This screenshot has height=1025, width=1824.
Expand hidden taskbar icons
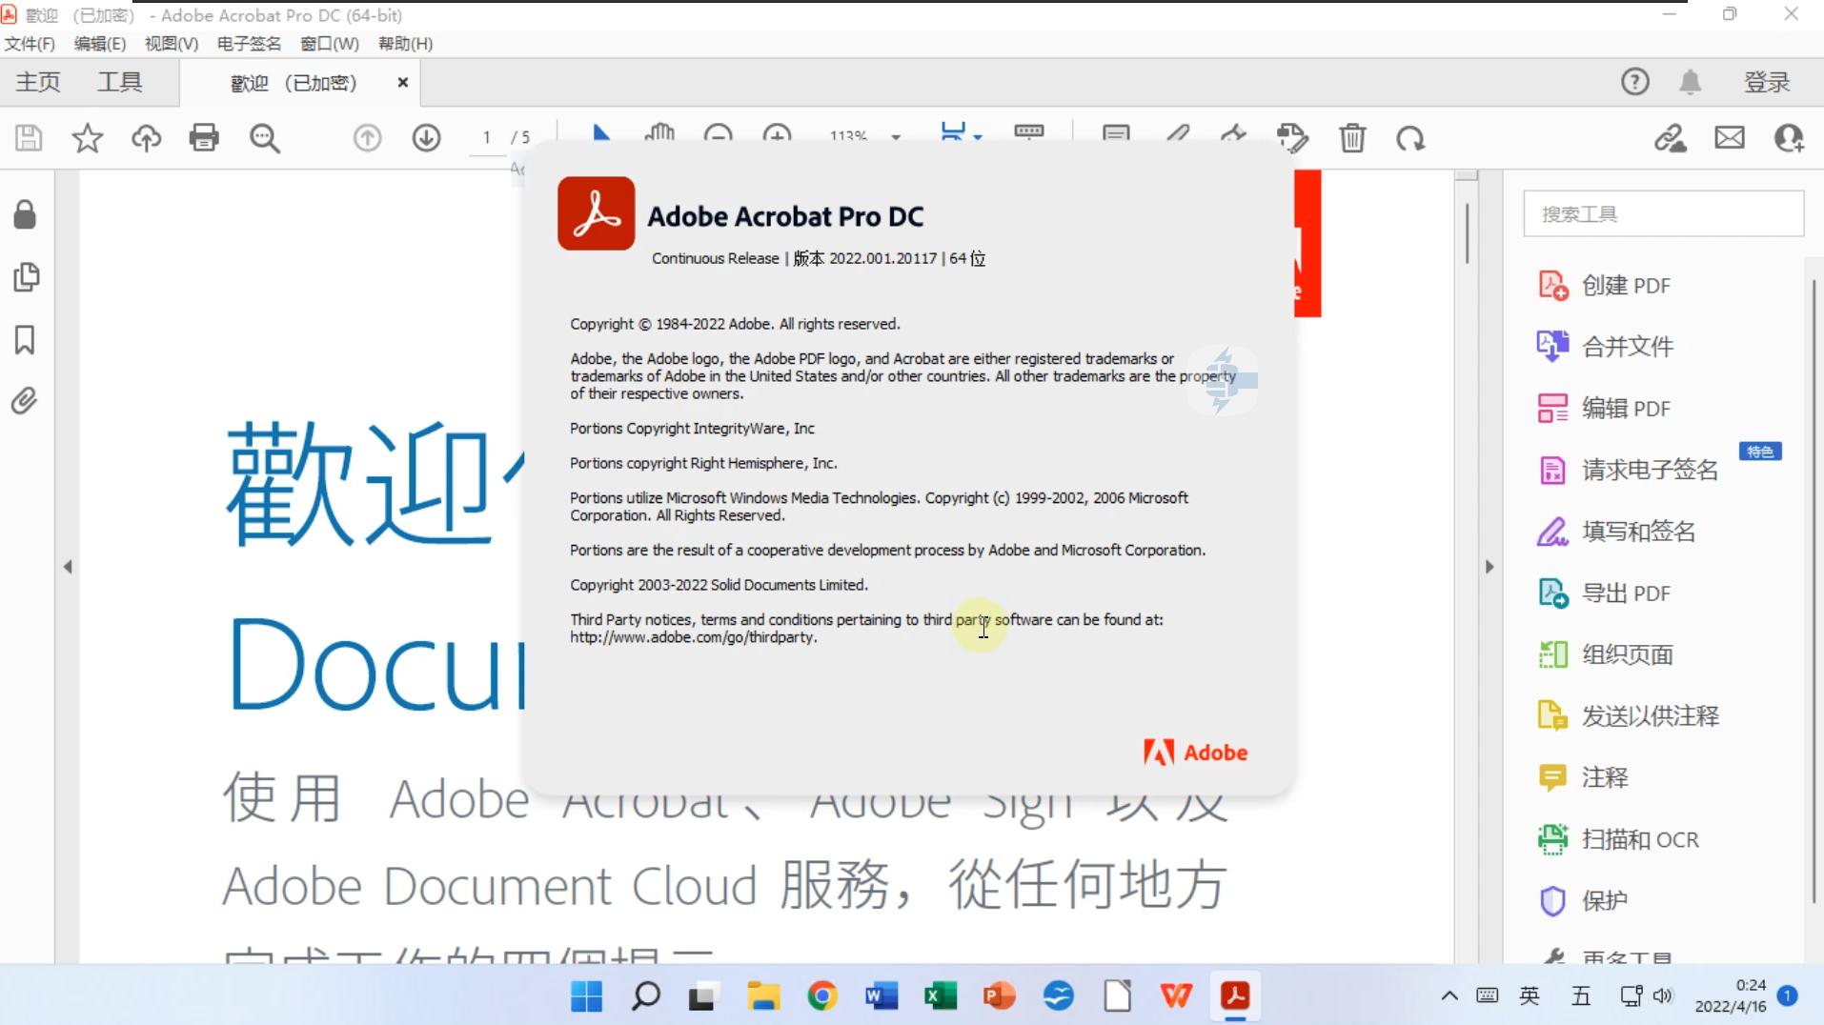[1449, 996]
